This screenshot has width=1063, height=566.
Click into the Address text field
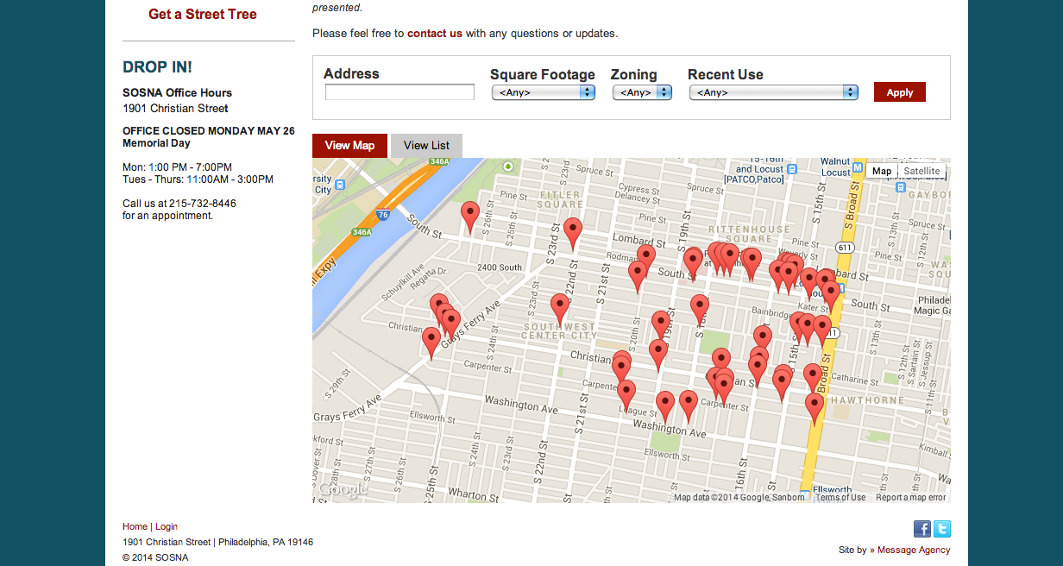pyautogui.click(x=399, y=92)
